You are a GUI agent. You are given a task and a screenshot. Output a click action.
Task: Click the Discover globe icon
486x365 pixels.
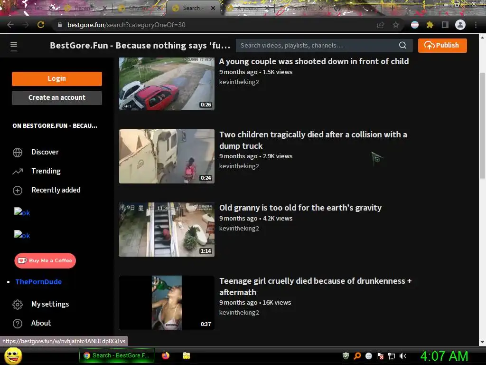click(18, 153)
